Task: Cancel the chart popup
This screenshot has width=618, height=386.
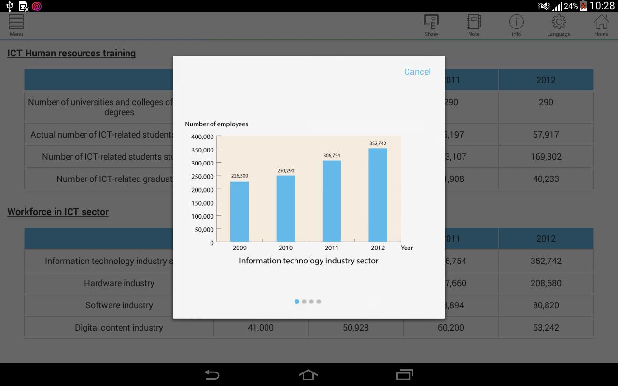Action: (417, 72)
